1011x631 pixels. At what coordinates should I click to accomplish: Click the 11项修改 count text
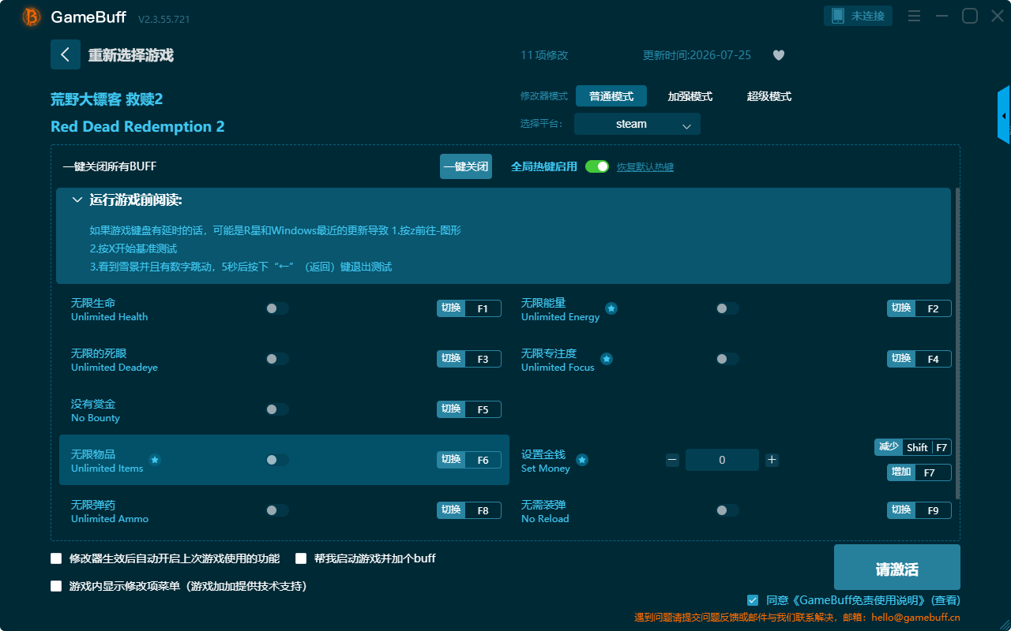pyautogui.click(x=544, y=55)
